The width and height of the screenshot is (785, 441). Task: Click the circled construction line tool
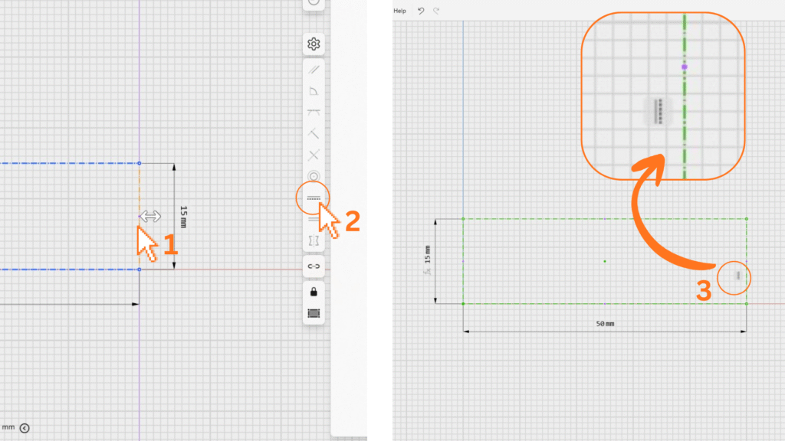click(x=313, y=198)
